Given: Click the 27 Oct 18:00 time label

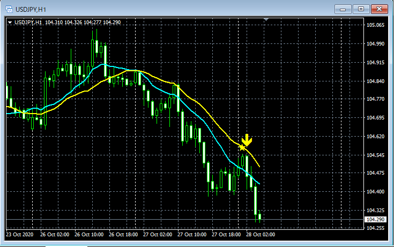Looking at the screenshot, I should tap(226, 235).
